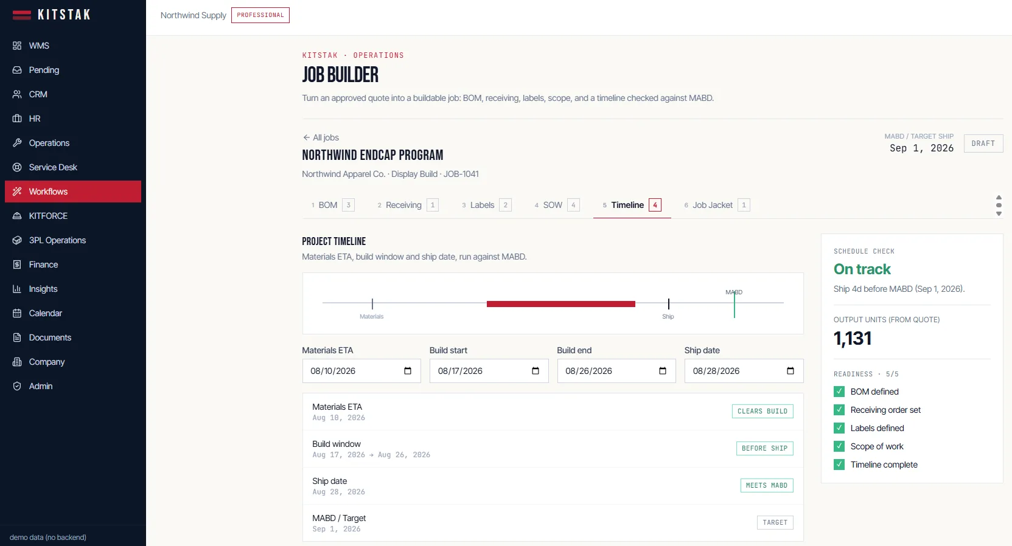Viewport: 1012px width, 546px height.
Task: Click the CLEARS BUILD status tag
Action: 762,412
